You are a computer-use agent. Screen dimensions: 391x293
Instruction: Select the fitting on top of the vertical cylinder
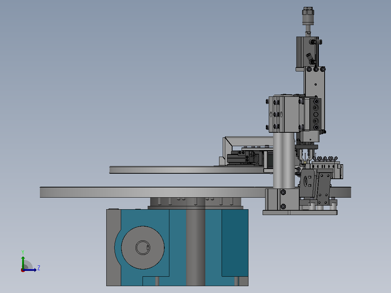[308, 17]
